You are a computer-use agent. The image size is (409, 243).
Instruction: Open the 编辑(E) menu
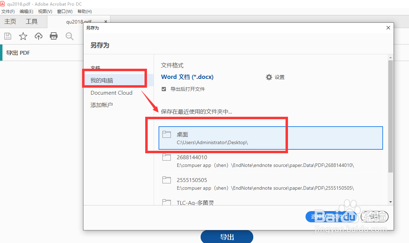(x=26, y=12)
